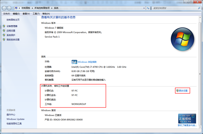Click 所有控制面板项 breadcrumb

pyautogui.click(x=42, y=8)
